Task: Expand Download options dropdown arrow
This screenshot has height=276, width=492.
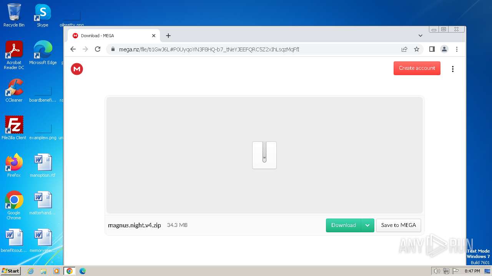Action: (x=367, y=225)
